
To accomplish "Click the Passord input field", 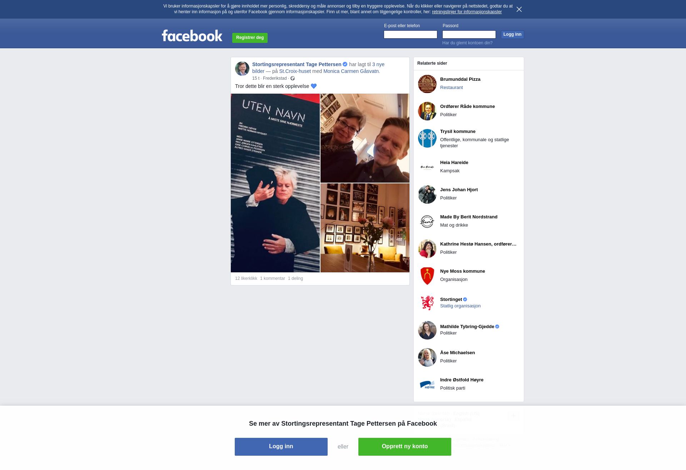I will coord(469,35).
